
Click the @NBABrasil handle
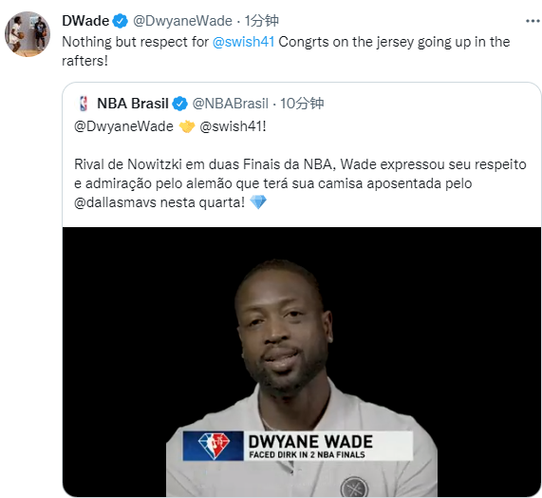[x=231, y=104]
